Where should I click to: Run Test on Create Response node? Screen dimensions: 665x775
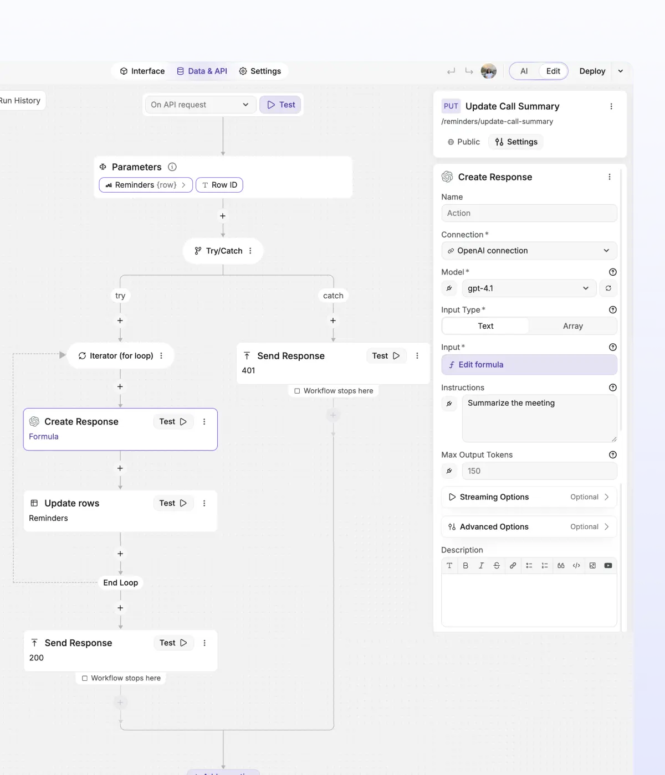(x=173, y=421)
